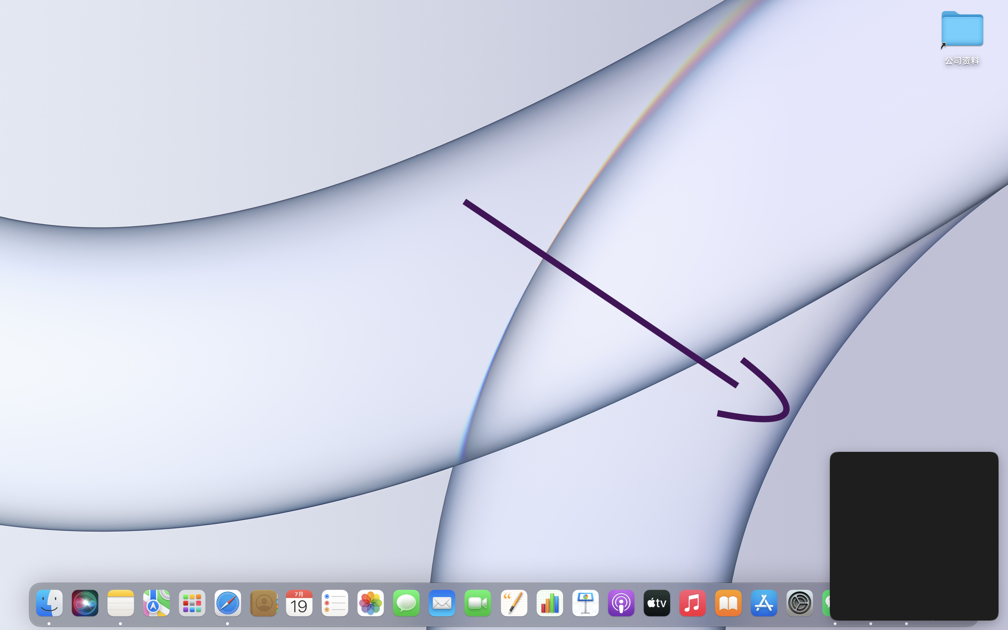The width and height of the screenshot is (1008, 630).
Task: Open the Pages app
Action: point(513,603)
